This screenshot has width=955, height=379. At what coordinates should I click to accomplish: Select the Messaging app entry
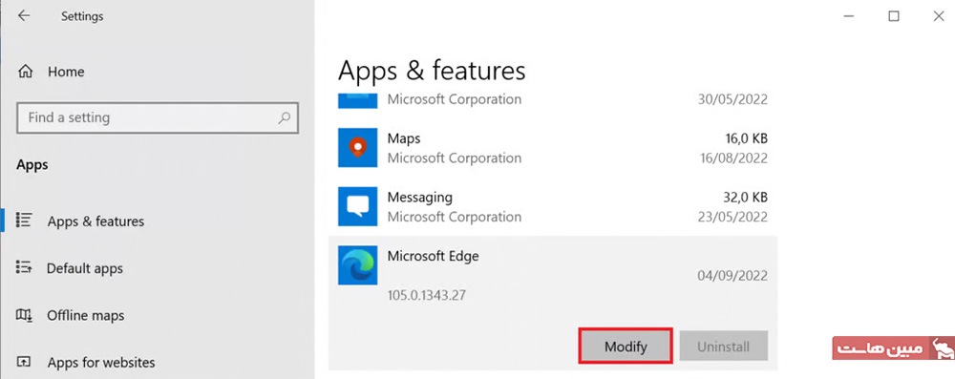pos(553,206)
